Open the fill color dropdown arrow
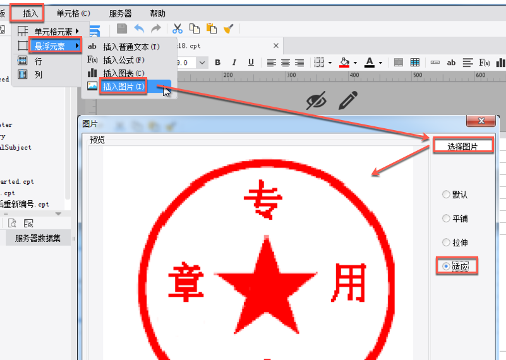The width and height of the screenshot is (506, 360). (355, 63)
